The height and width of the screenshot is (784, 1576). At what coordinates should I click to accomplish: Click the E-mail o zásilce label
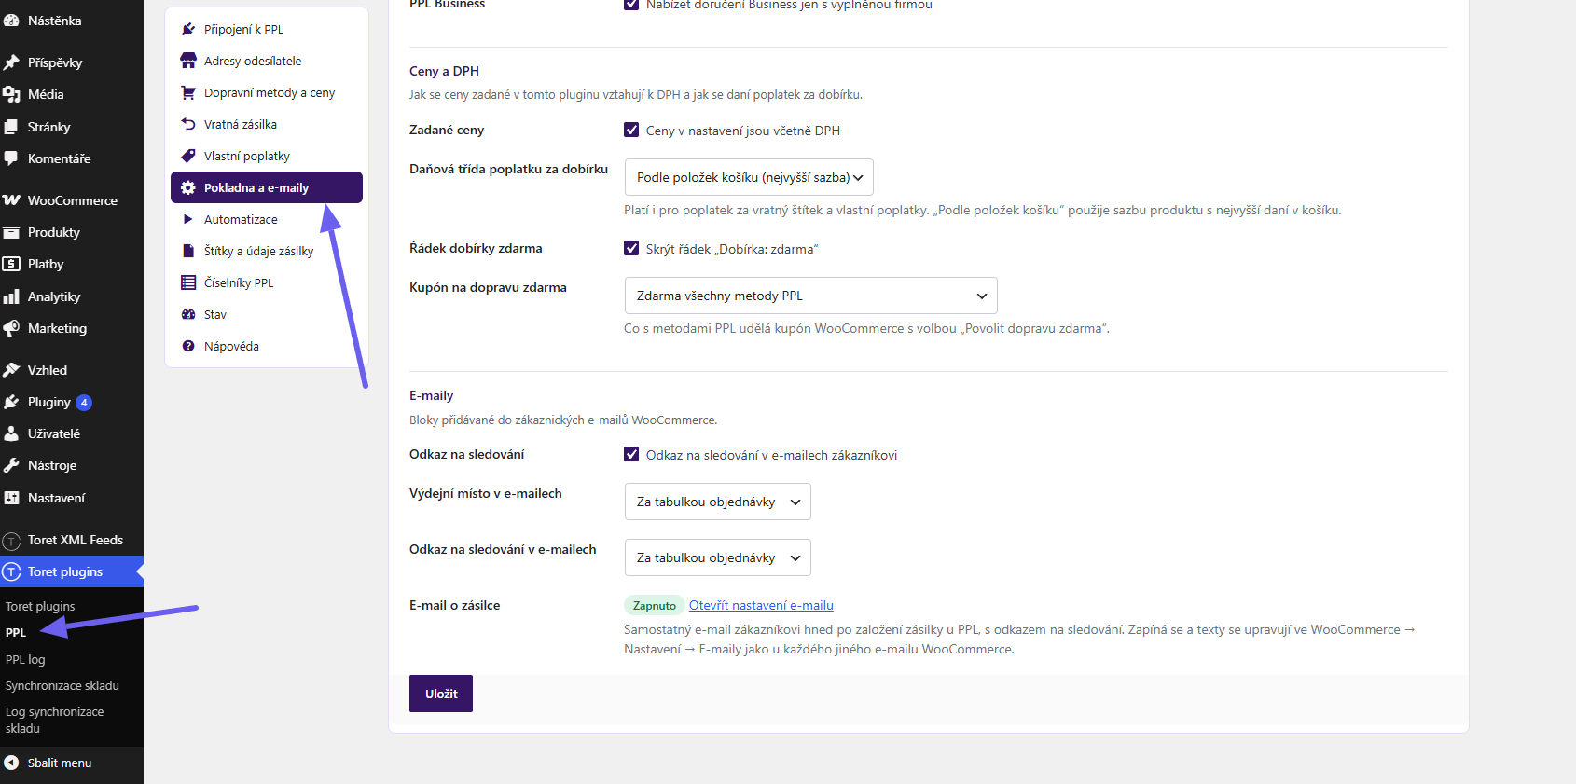pyautogui.click(x=454, y=605)
